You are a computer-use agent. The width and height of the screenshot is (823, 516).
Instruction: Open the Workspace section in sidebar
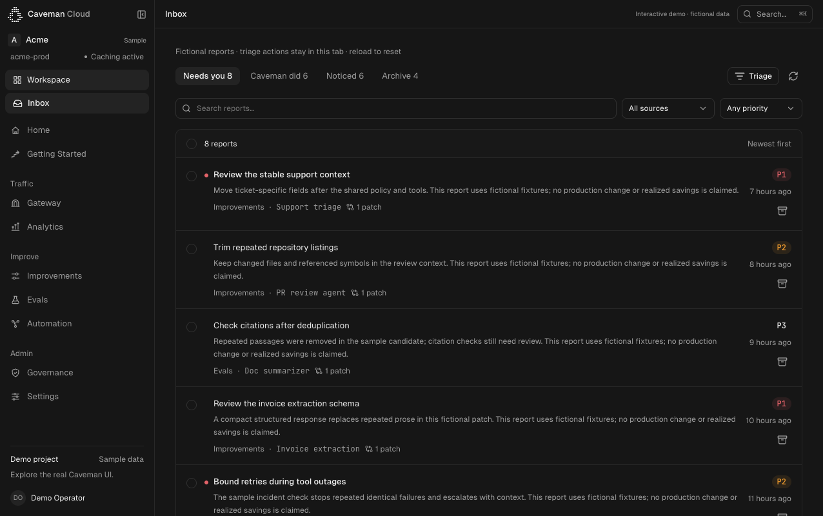pos(77,80)
